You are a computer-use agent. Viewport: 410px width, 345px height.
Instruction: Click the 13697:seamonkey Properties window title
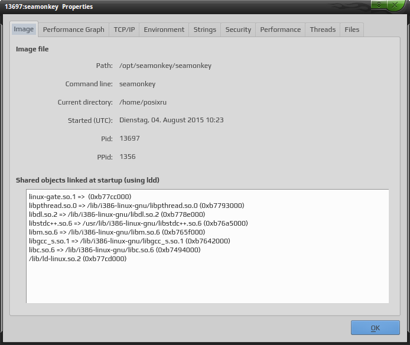tap(48, 6)
